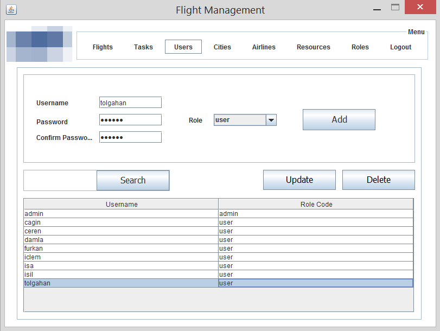The height and width of the screenshot is (331, 440).
Task: Click the empty search text field
Action: (x=60, y=180)
